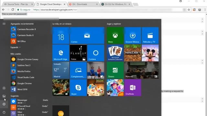Click the Es seguro site info
The height and width of the screenshot is (116, 207).
(24, 10)
